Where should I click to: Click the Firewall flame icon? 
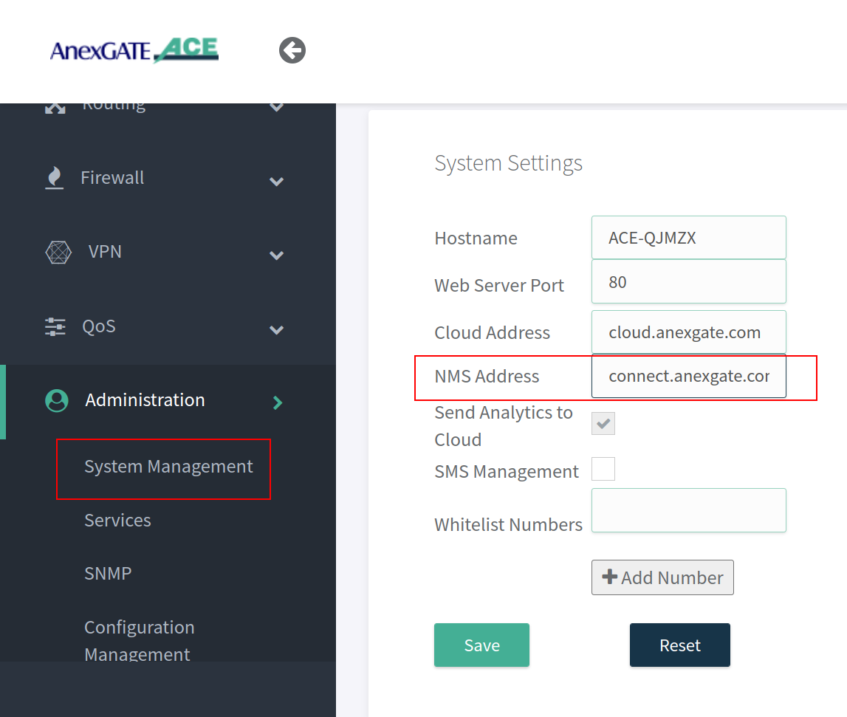(54, 178)
